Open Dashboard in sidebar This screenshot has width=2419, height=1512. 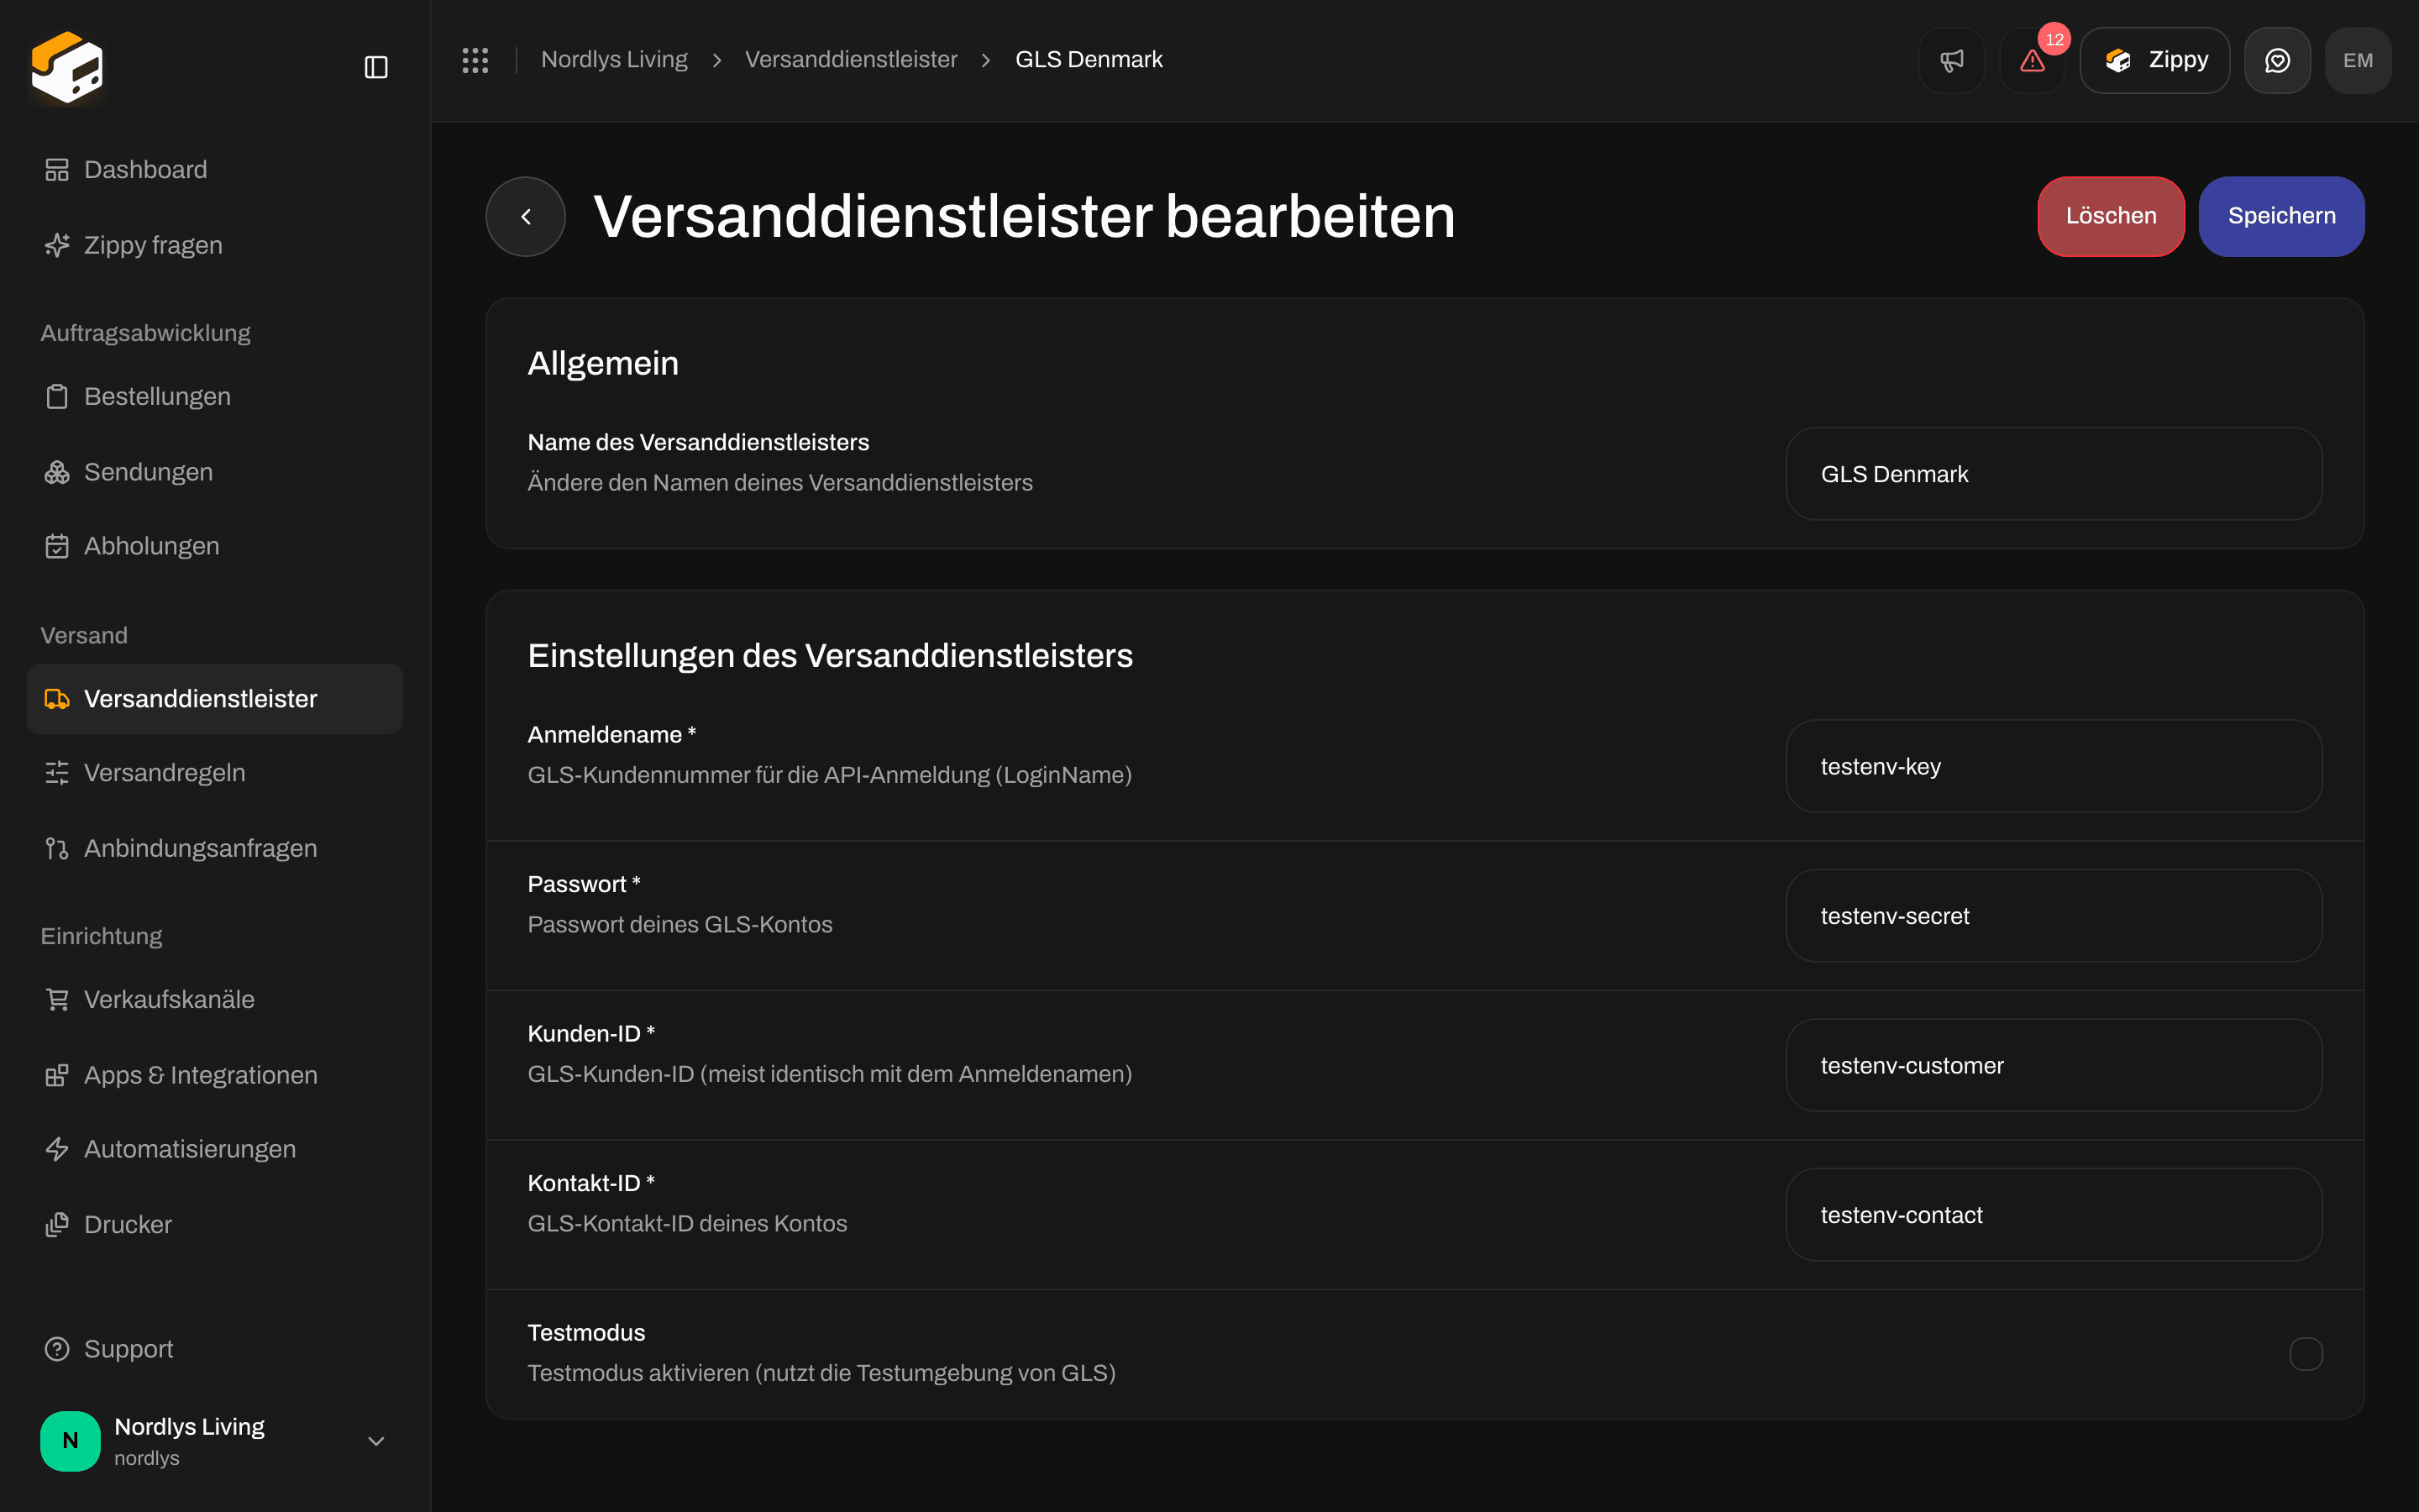[215, 170]
